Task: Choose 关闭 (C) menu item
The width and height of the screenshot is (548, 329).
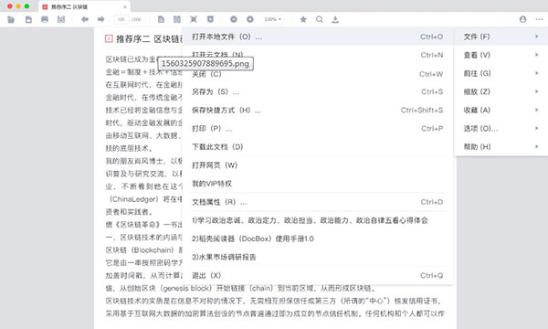Action: 317,74
